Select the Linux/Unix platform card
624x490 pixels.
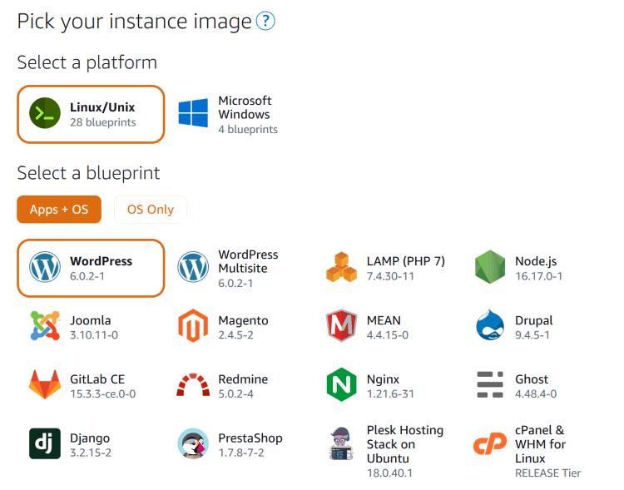91,114
